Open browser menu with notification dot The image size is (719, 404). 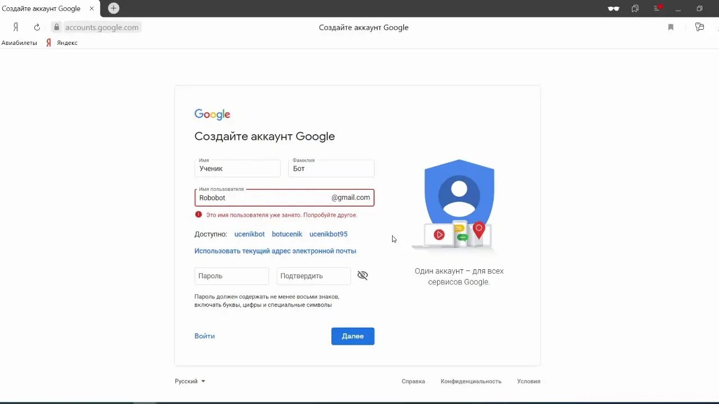pyautogui.click(x=658, y=8)
